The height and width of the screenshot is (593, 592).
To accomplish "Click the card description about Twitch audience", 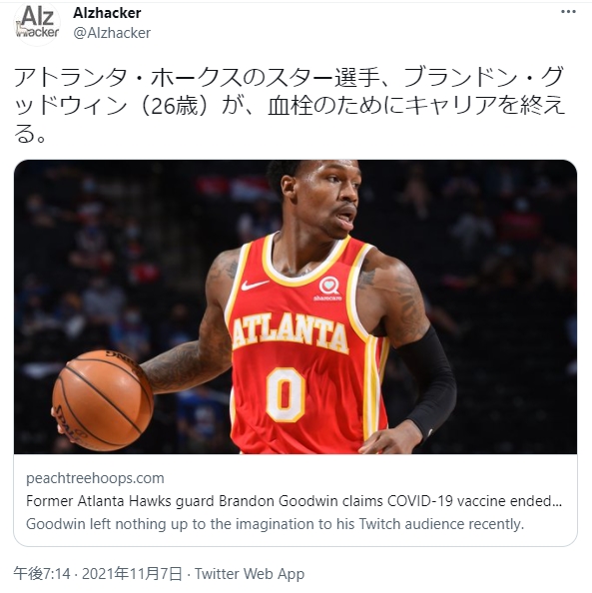I will click(x=275, y=524).
